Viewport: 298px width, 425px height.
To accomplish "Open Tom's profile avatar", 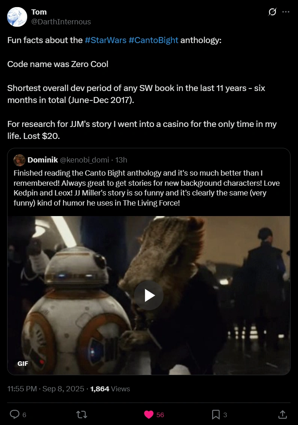I will coord(17,17).
